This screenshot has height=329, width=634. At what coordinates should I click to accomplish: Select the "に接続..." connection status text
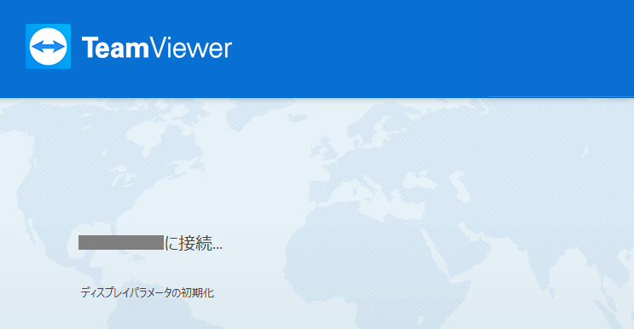tap(194, 243)
